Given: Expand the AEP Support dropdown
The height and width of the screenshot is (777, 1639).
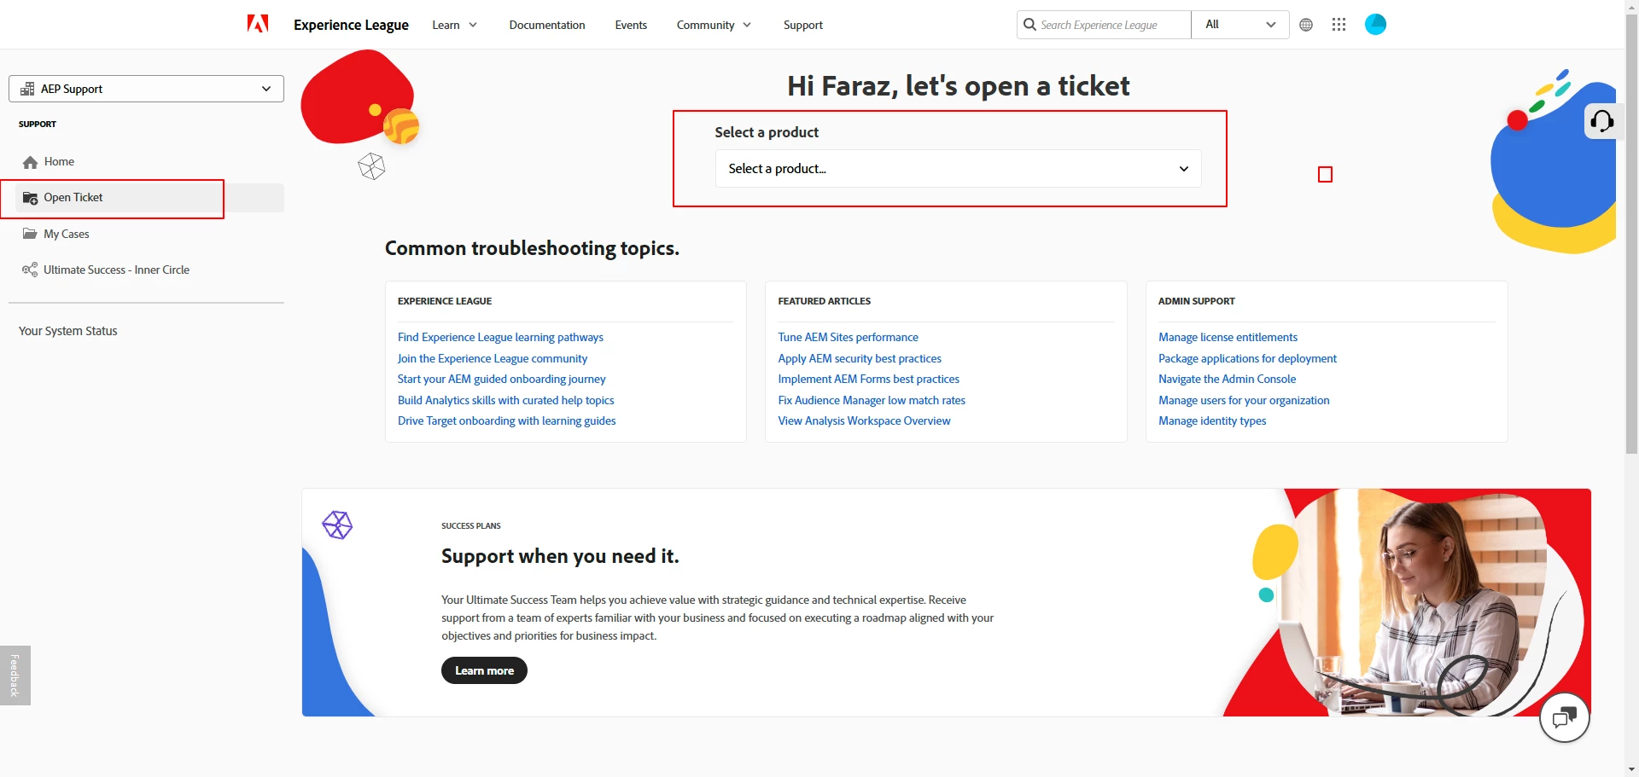Looking at the screenshot, I should 146,89.
